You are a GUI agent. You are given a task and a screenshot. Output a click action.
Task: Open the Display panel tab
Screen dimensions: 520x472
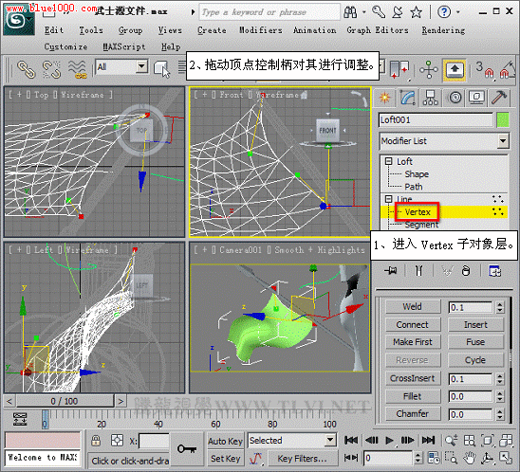[477, 98]
